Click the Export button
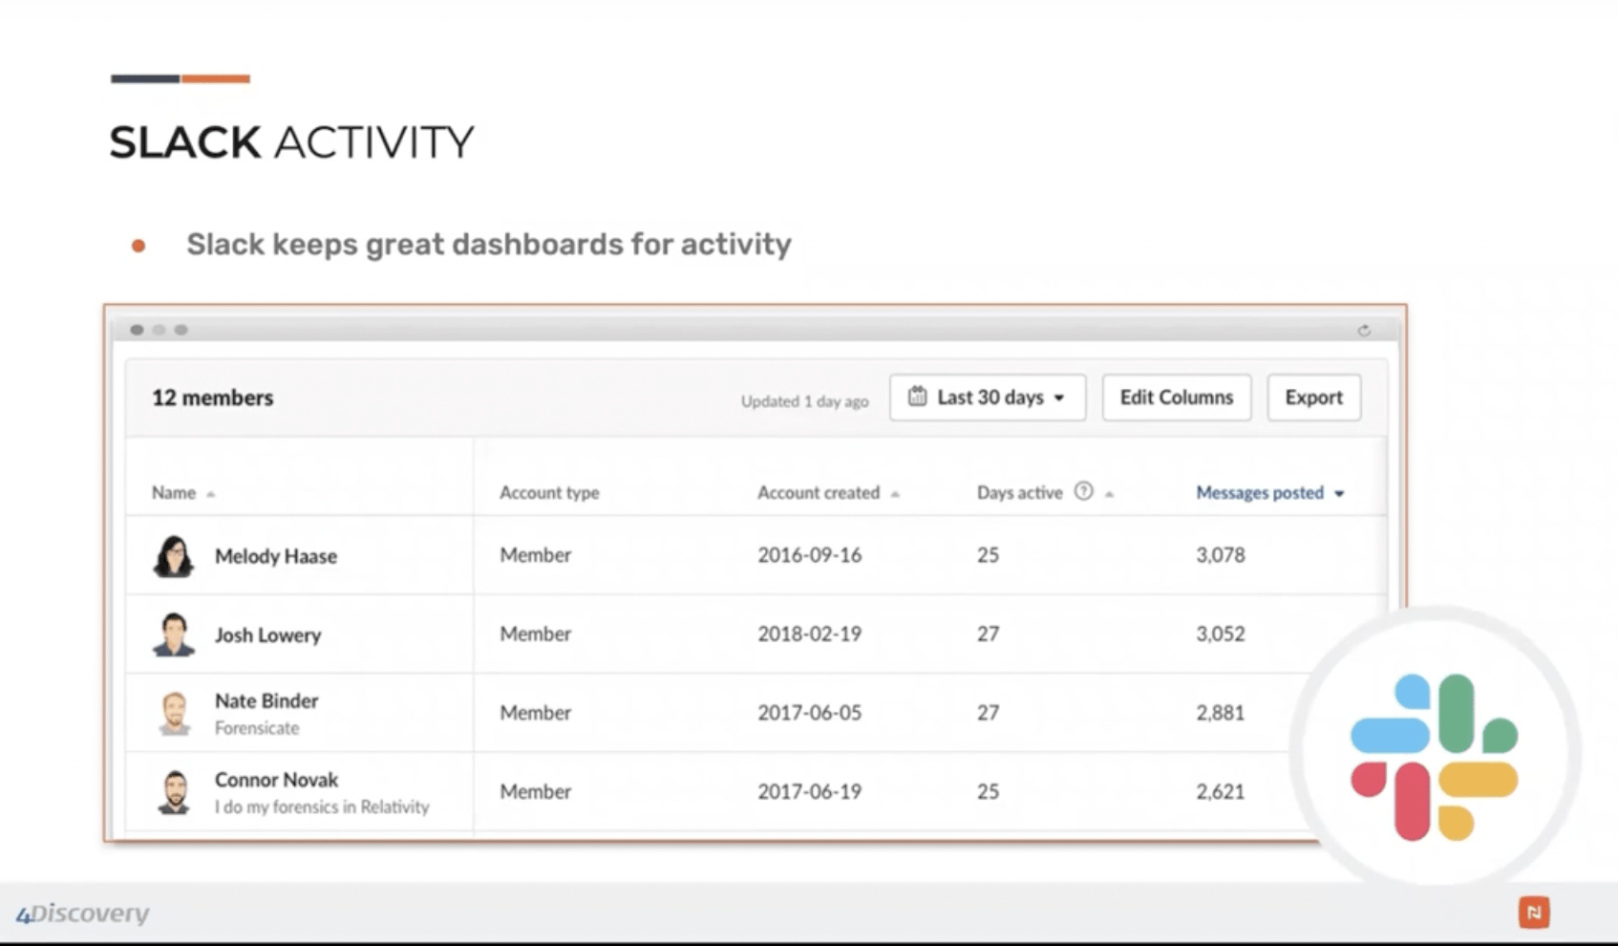1618x946 pixels. [1313, 397]
